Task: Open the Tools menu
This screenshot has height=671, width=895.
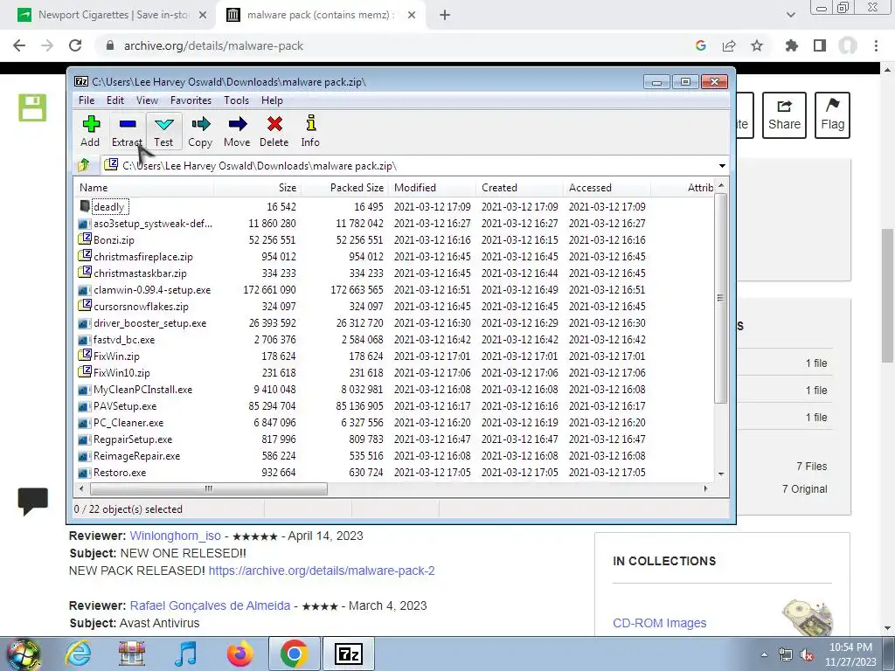Action: [x=236, y=100]
